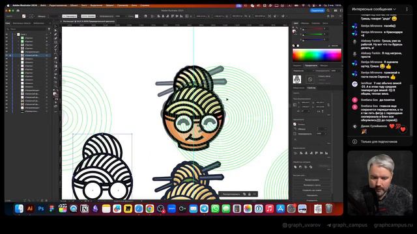
Task: Click the horizontal align left icon in the control bar
Action: (x=158, y=16)
